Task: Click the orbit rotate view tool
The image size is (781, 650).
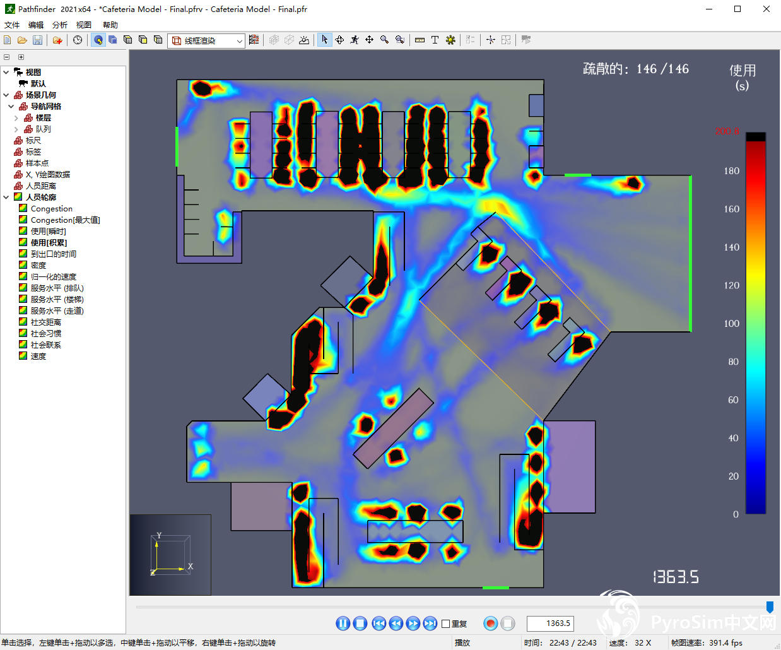Action: tap(339, 40)
